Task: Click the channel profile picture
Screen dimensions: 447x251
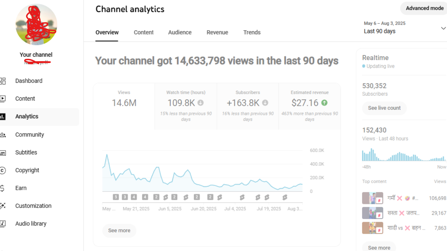Action: 36,25
